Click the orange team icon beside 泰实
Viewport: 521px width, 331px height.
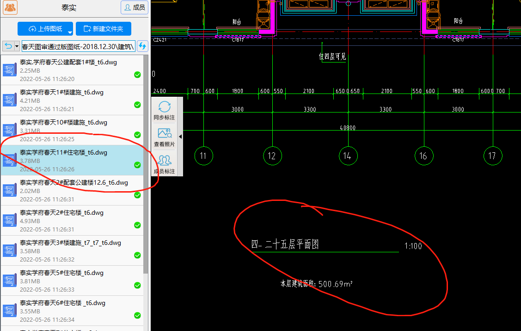click(10, 7)
